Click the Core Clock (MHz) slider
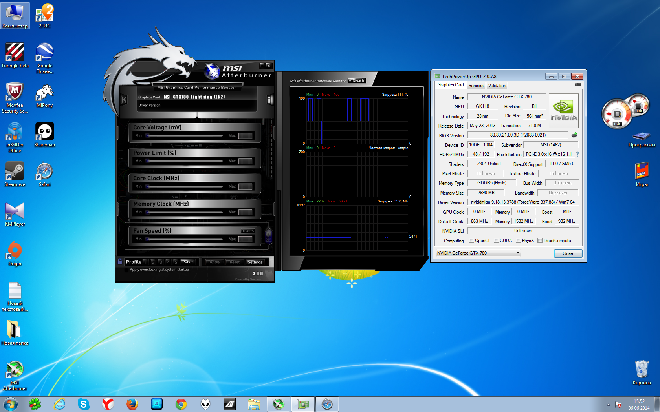Screen dimensions: 660x412 point(185,186)
